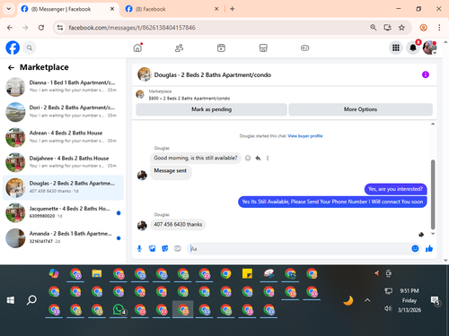Click the More Options button
Viewport: 449px width, 336px height.
(360, 109)
